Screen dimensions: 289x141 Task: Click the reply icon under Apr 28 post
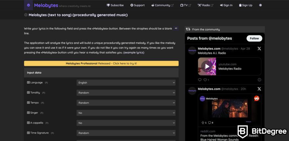click(x=200, y=80)
